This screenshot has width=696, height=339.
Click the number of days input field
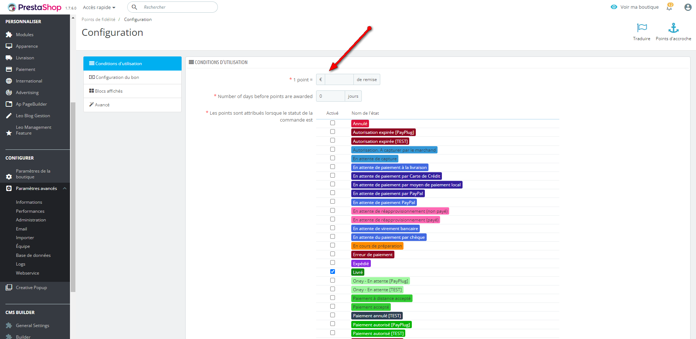point(330,96)
